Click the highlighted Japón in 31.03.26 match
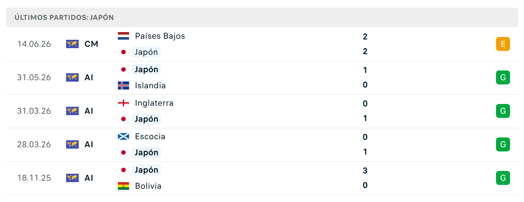524x202 pixels. click(147, 119)
